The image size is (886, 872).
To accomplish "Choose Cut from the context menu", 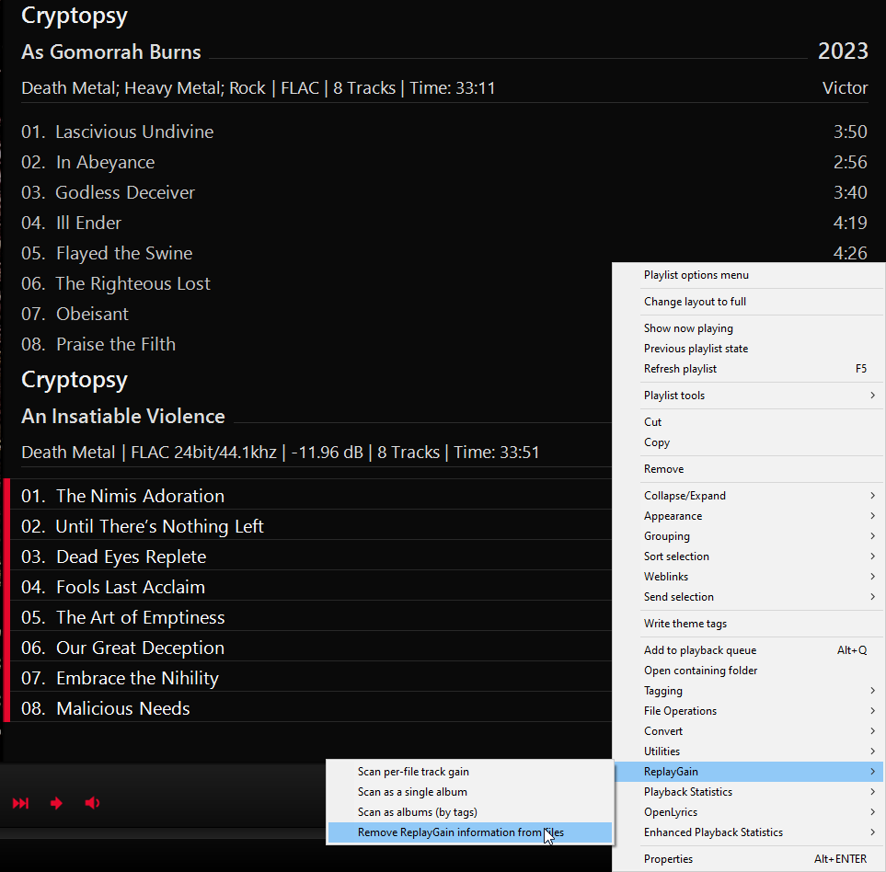I will [x=749, y=422].
